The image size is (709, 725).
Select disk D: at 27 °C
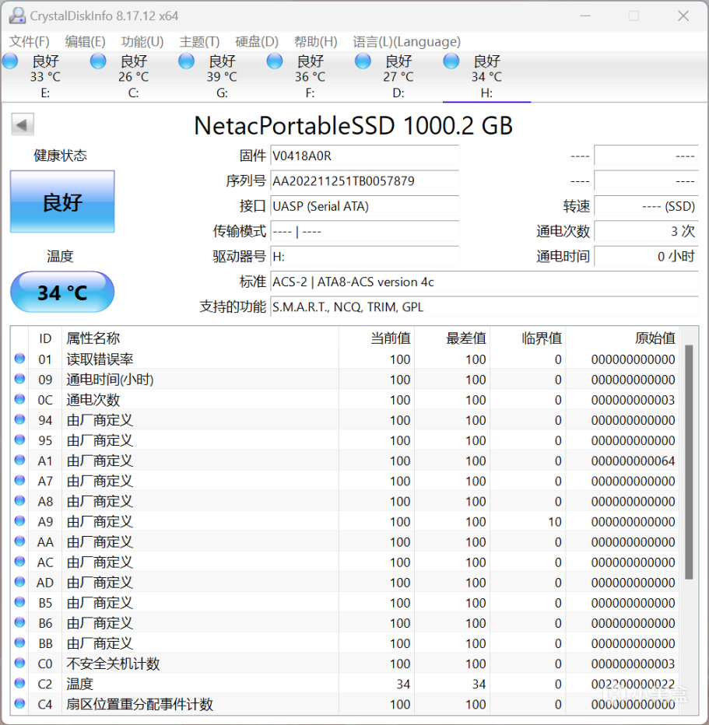point(398,76)
